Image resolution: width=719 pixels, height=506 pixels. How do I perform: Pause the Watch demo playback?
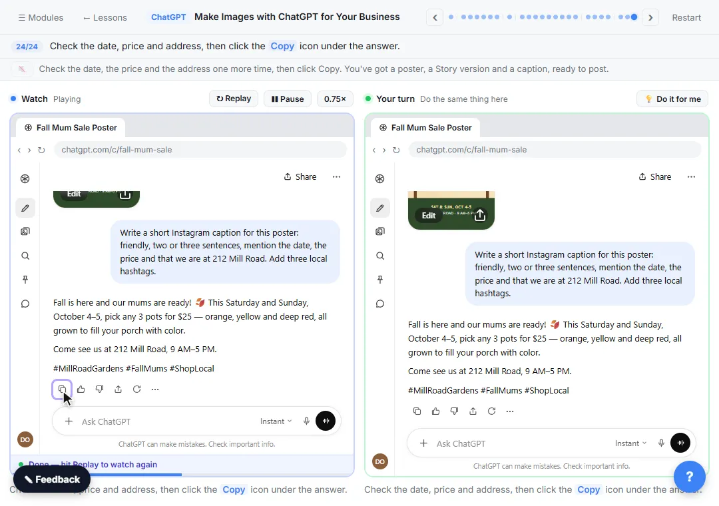[288, 99]
